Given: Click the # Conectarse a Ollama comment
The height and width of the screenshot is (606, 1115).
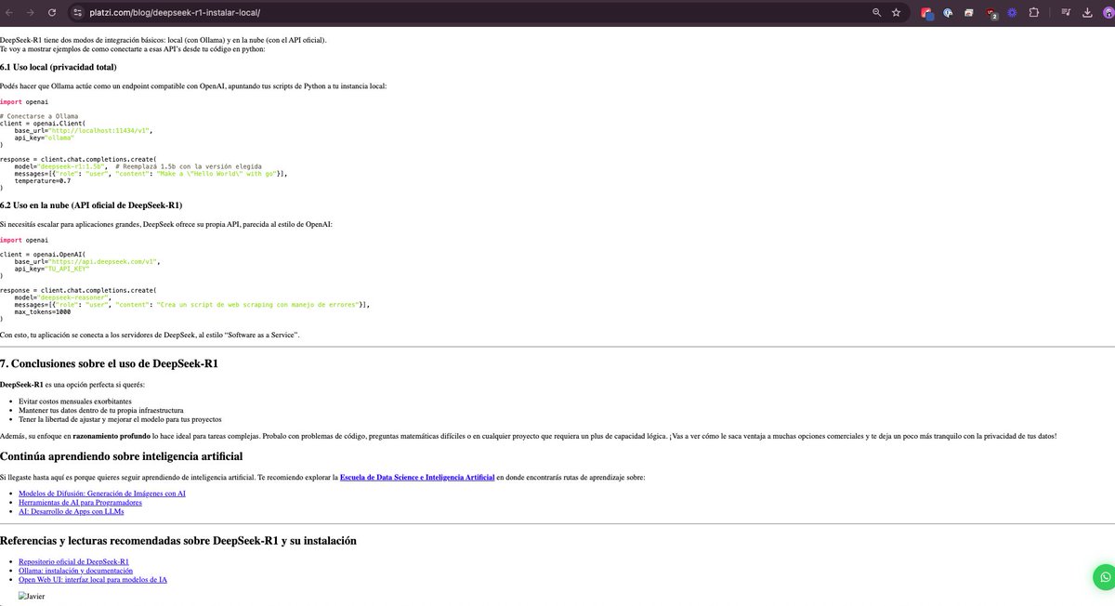Looking at the screenshot, I should tap(39, 116).
